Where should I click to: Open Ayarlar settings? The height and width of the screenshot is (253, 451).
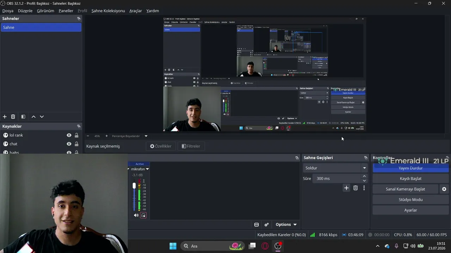(x=410, y=210)
